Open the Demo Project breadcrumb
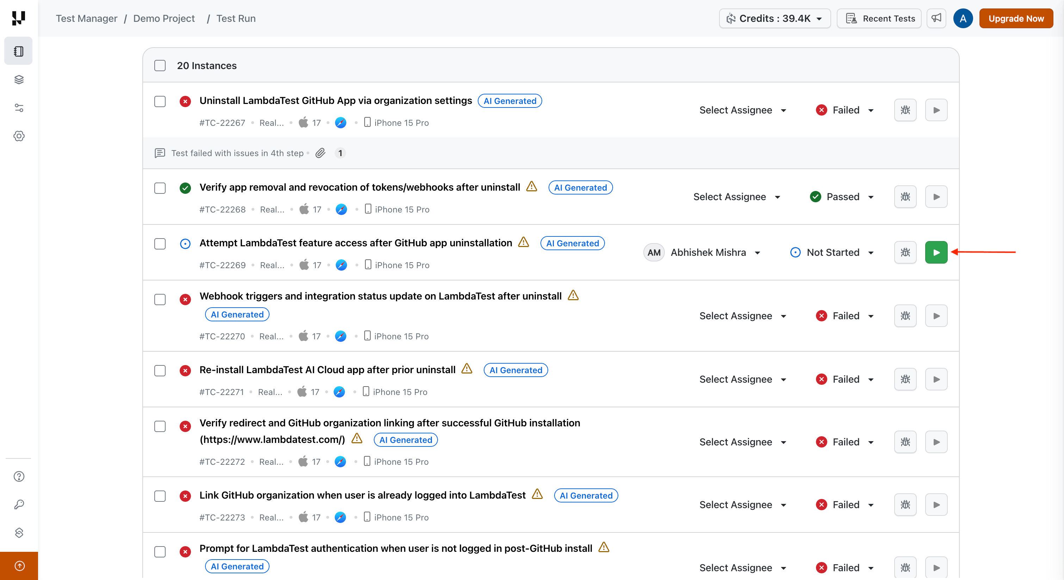This screenshot has width=1064, height=580. pos(163,19)
